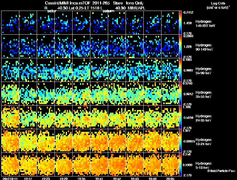The width and height of the screenshot is (237, 180).
Task: Click the 'Log Cnts' units heading
Action: pos(218,3)
